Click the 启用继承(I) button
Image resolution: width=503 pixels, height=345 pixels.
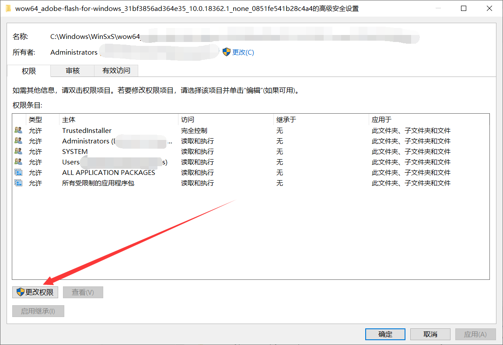tap(38, 311)
